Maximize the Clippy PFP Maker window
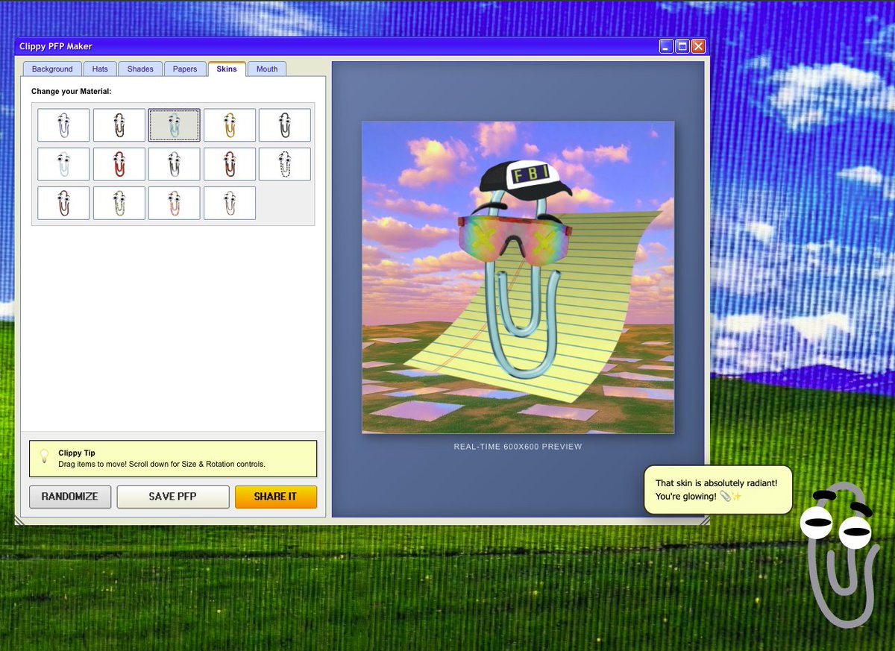895x651 pixels. pyautogui.click(x=682, y=46)
